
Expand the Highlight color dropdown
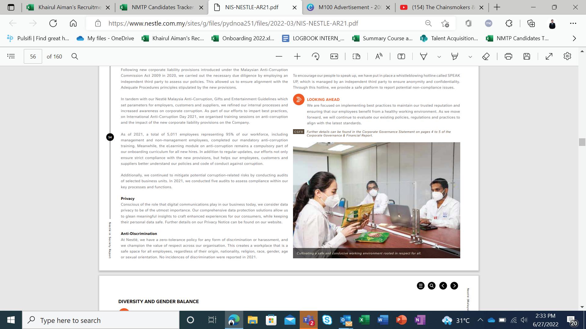pyautogui.click(x=470, y=57)
